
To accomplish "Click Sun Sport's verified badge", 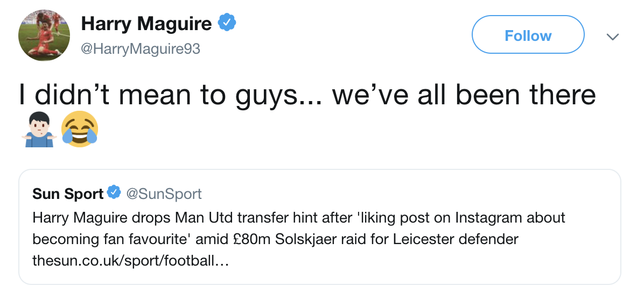I will coord(114,193).
